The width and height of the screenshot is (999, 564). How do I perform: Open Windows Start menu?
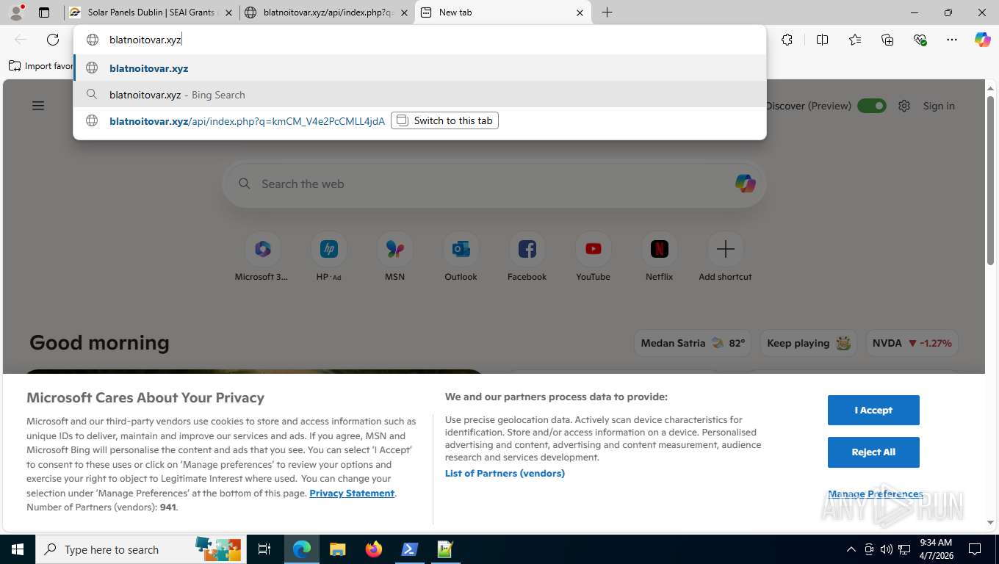tap(17, 549)
